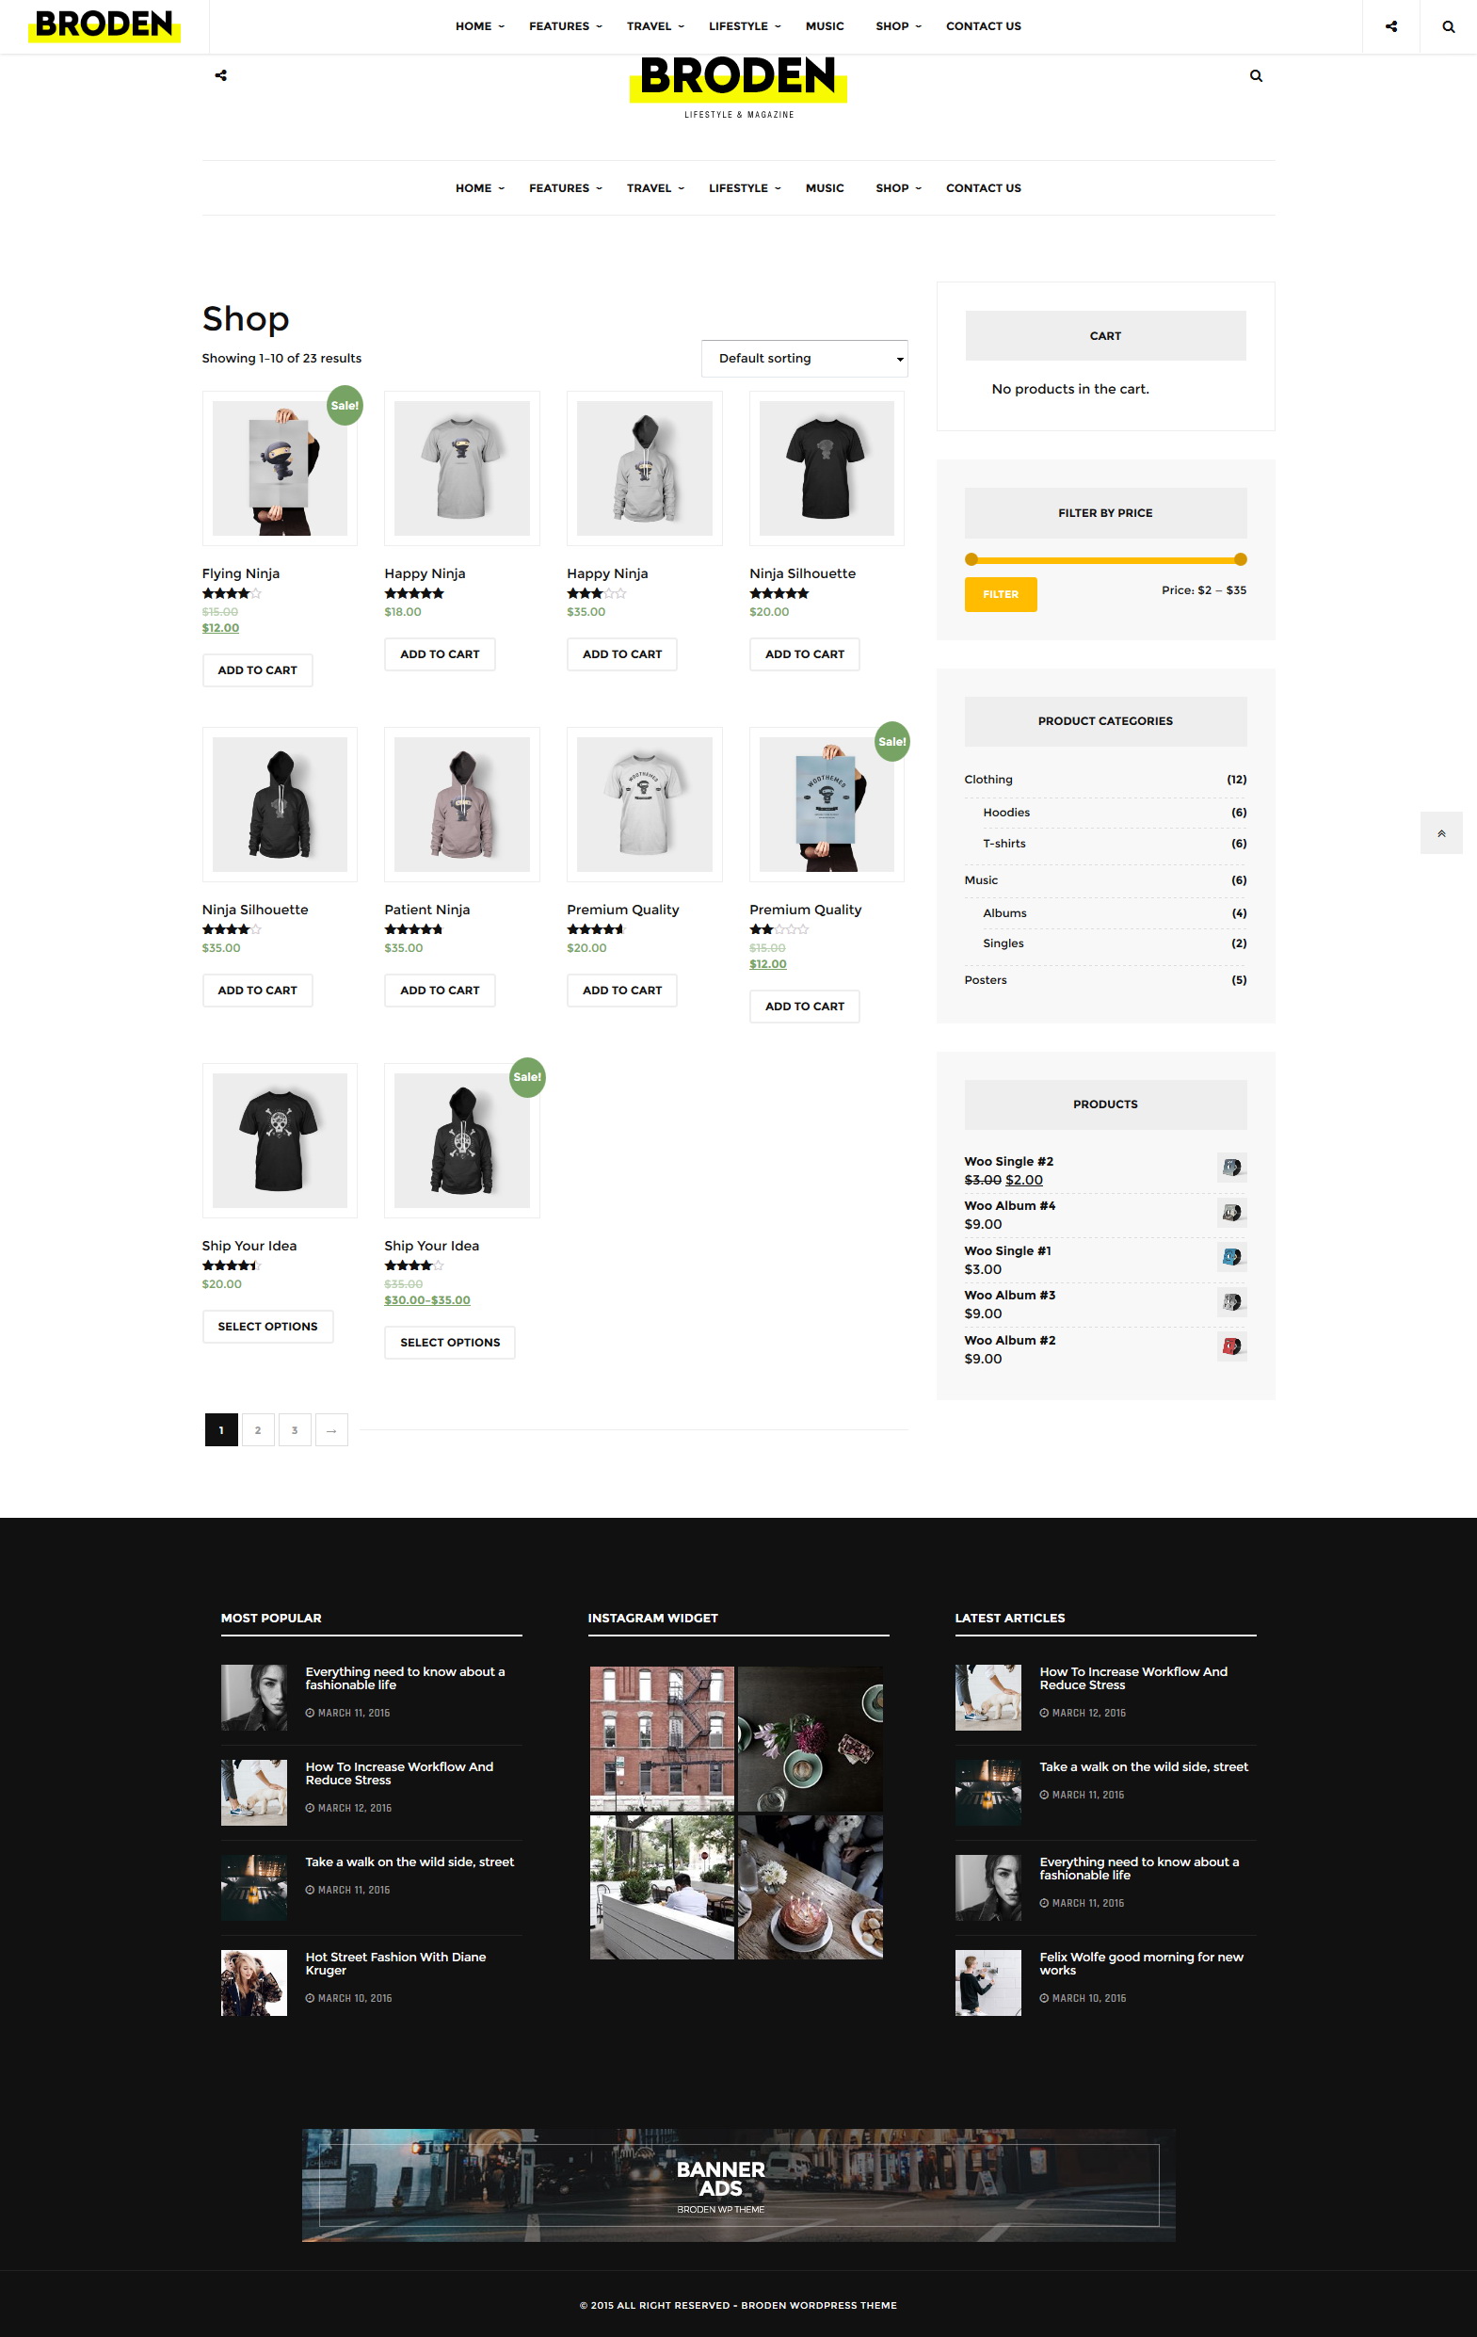The image size is (1477, 2337).
Task: Click the share icon beside the large Broden logo
Action: [x=221, y=75]
